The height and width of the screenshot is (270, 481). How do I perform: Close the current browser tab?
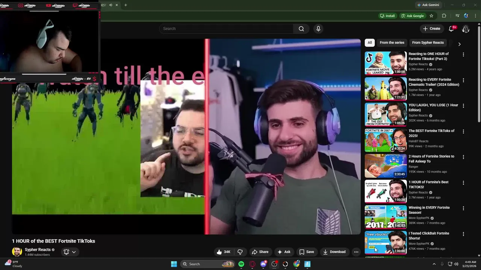117,5
